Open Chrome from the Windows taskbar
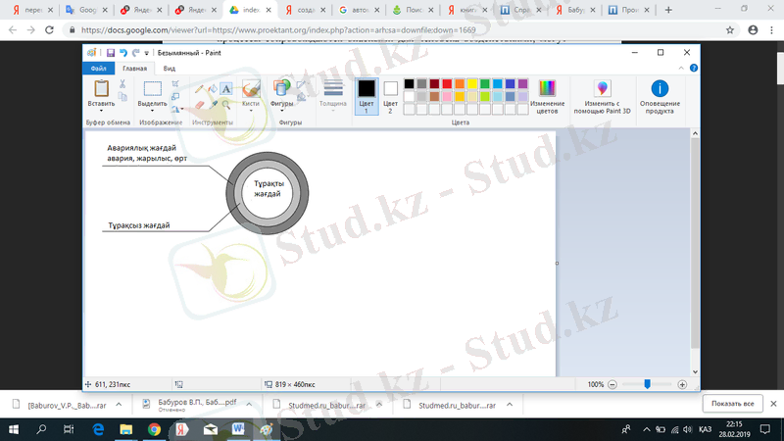 [154, 429]
